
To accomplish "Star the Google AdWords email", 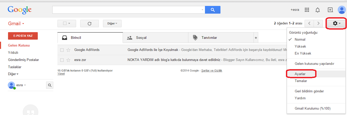I will coord(68,50).
